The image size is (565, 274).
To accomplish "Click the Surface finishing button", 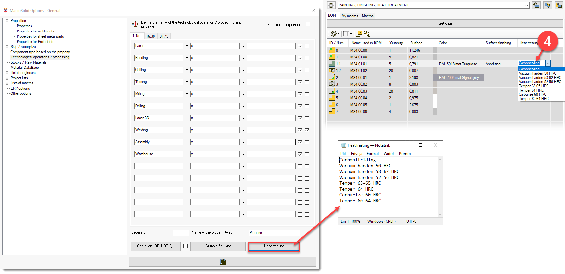I will coord(218,246).
